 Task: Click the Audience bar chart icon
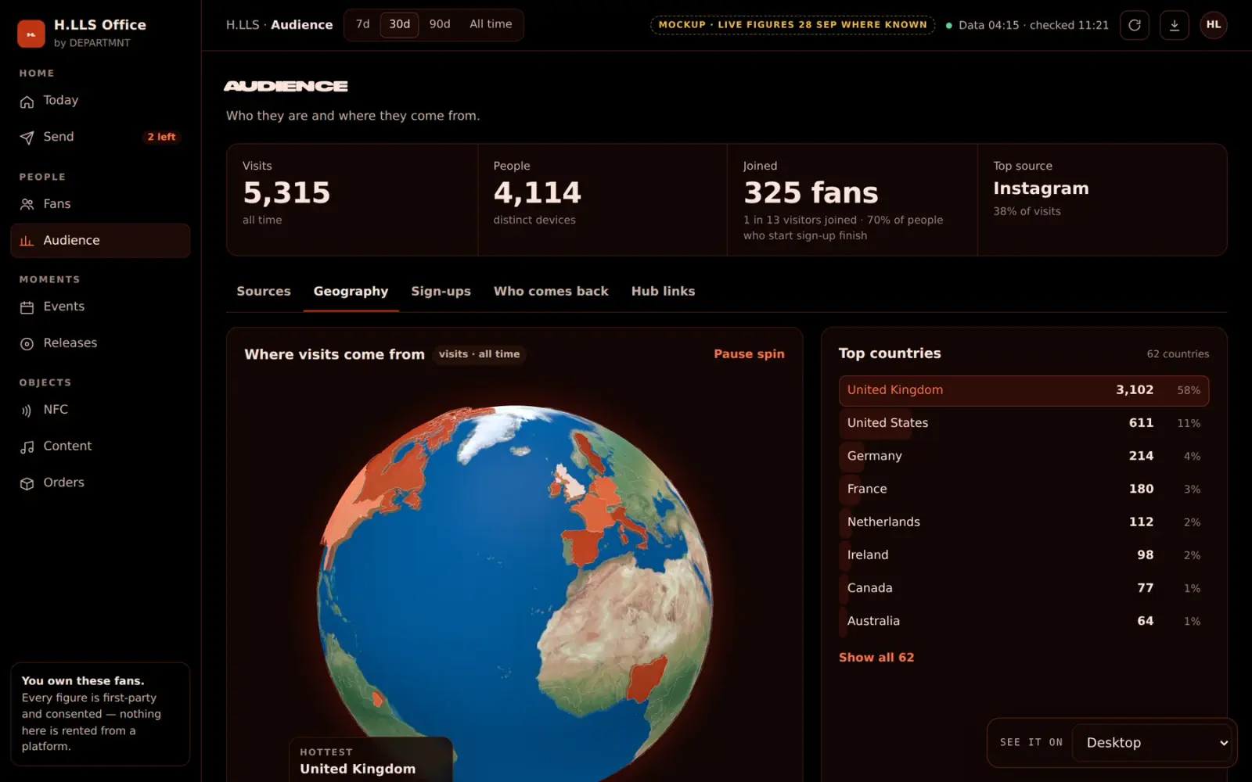point(27,241)
